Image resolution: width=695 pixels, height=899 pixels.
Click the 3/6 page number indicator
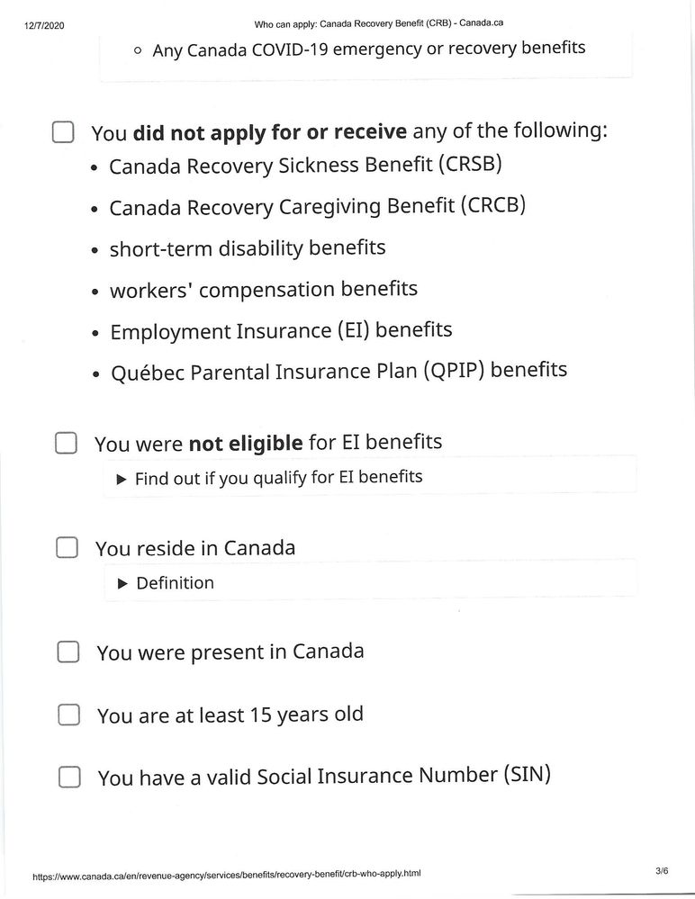click(662, 870)
